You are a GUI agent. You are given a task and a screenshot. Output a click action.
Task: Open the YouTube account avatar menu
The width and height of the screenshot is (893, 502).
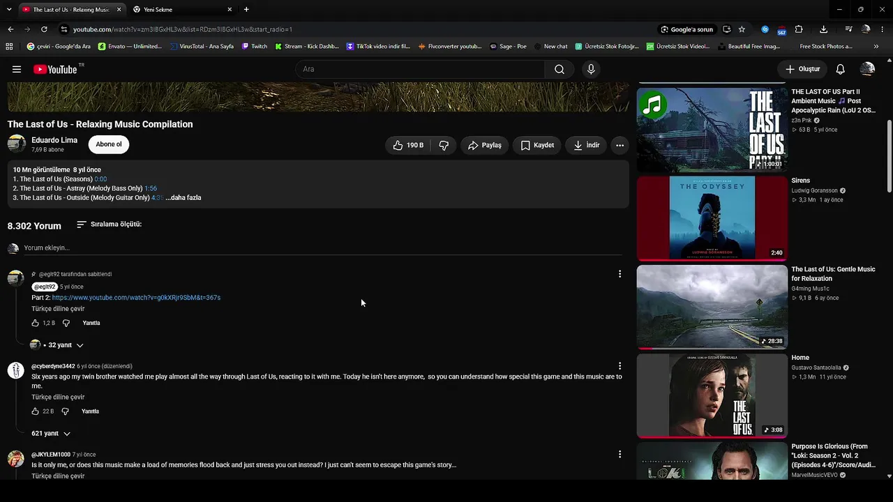coord(867,69)
